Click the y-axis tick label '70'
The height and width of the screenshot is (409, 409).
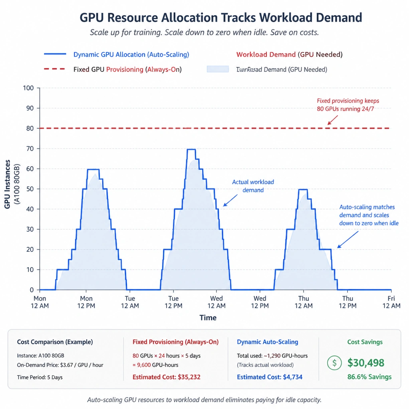[x=30, y=149]
